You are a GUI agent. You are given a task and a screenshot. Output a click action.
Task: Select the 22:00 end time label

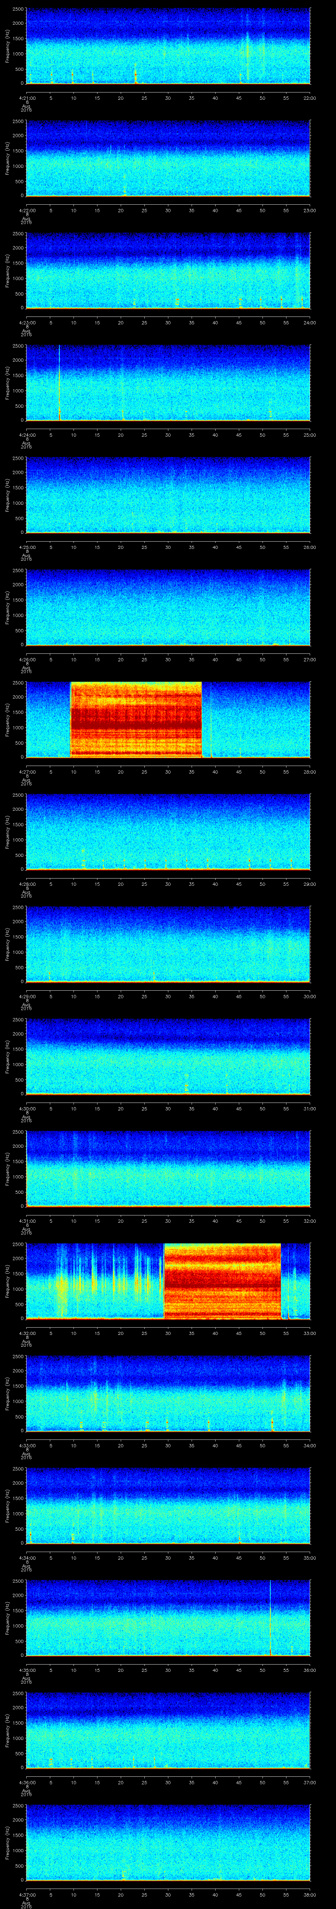309,98
